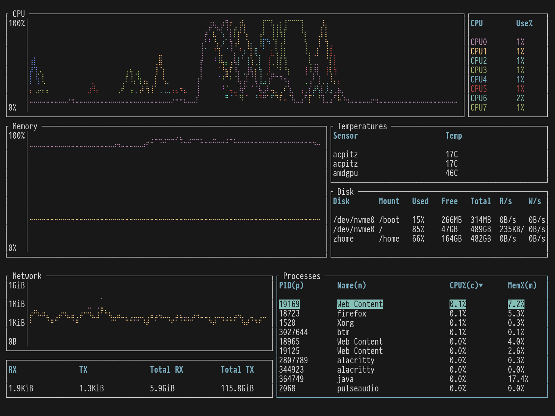Focus the Memory graph widget title
This screenshot has height=416, width=555.
point(25,126)
